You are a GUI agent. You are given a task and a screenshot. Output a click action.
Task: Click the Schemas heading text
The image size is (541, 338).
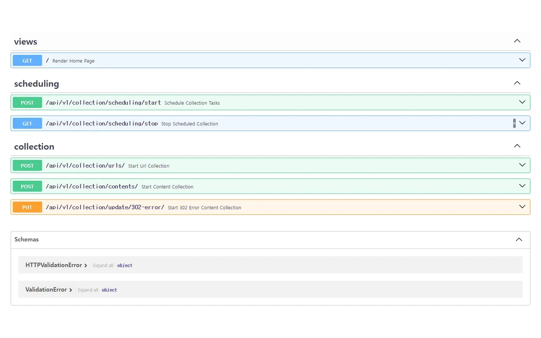click(x=27, y=239)
